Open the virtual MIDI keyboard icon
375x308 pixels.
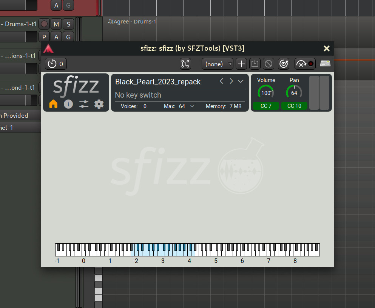pos(325,64)
